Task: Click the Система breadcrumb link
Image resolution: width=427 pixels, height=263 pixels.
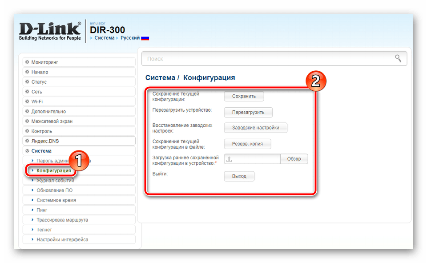Action: click(x=104, y=38)
